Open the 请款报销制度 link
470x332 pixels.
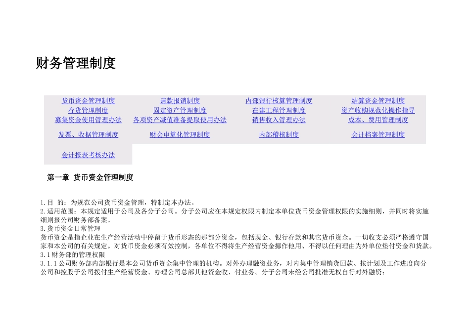pos(180,101)
